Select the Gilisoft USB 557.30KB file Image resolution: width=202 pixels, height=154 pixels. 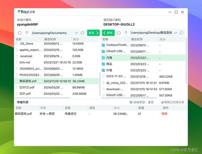click(x=143, y=95)
